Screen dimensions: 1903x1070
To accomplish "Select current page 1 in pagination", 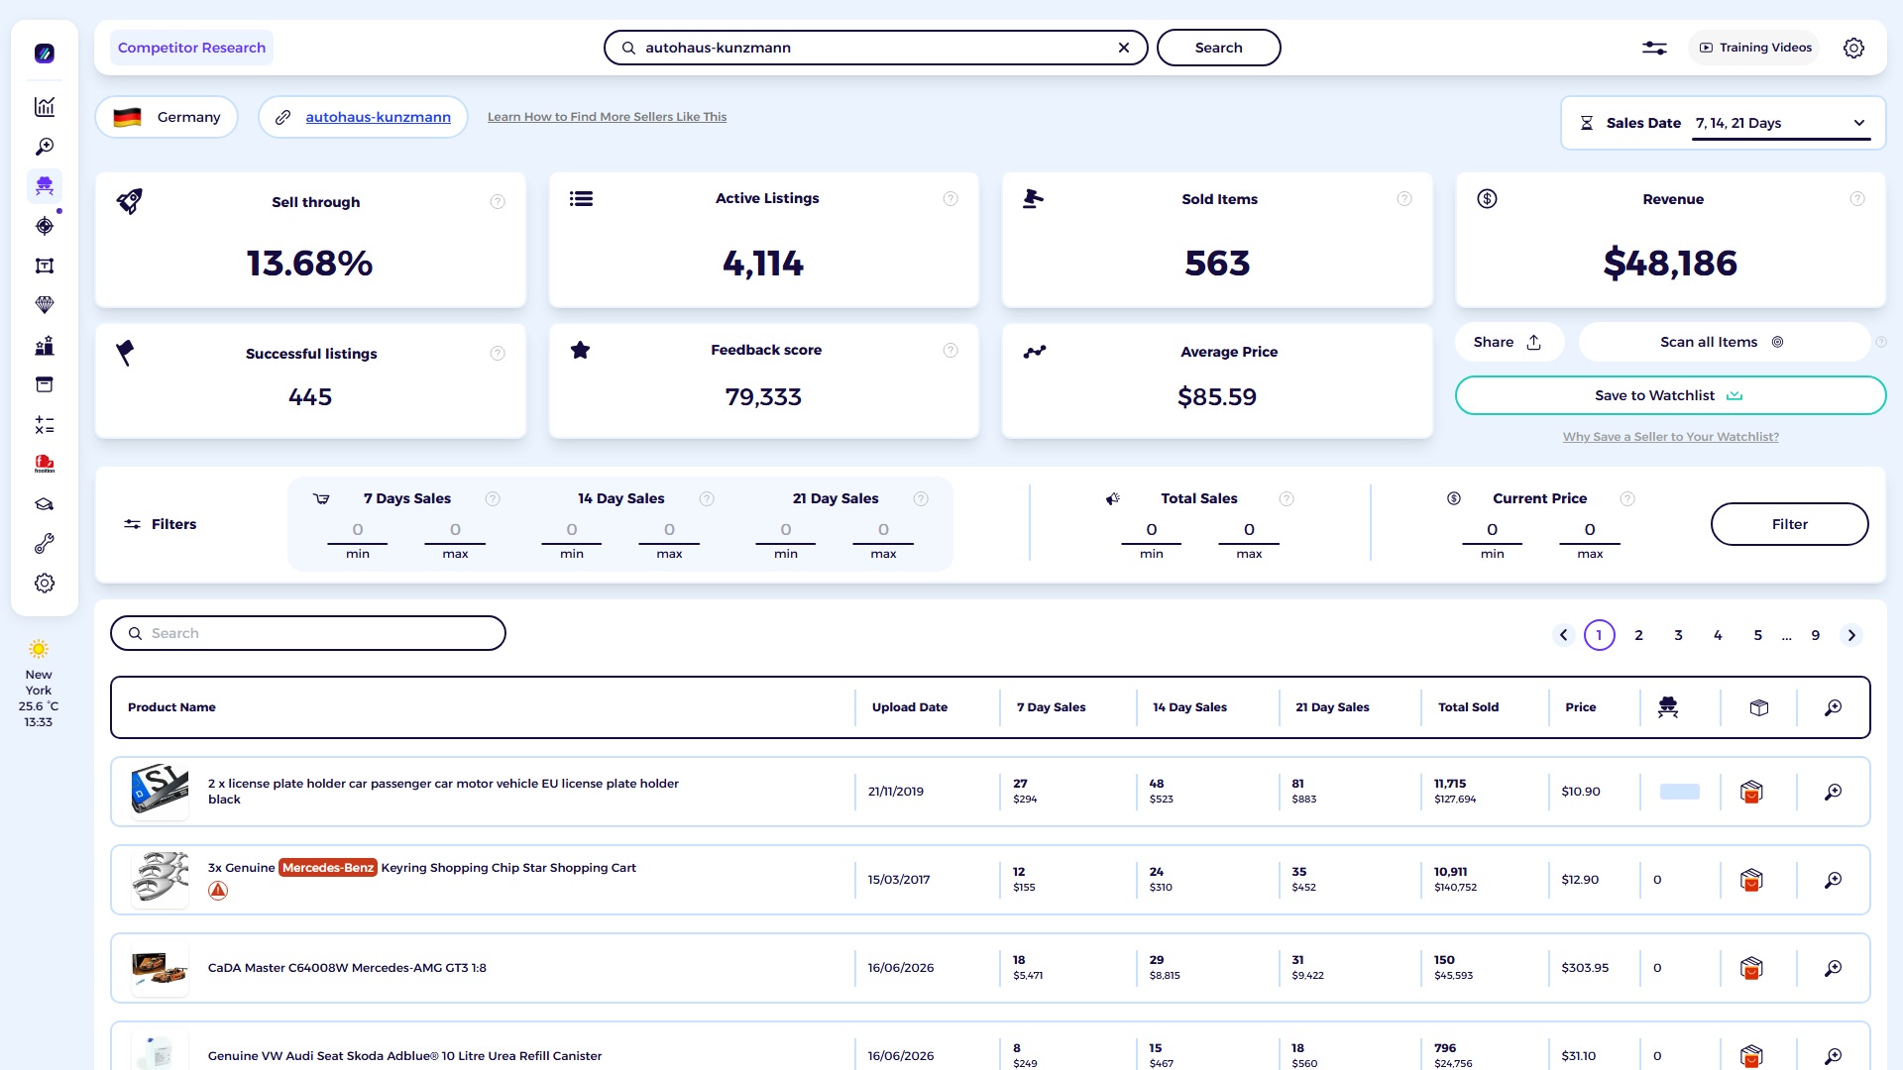I will pyautogui.click(x=1600, y=635).
